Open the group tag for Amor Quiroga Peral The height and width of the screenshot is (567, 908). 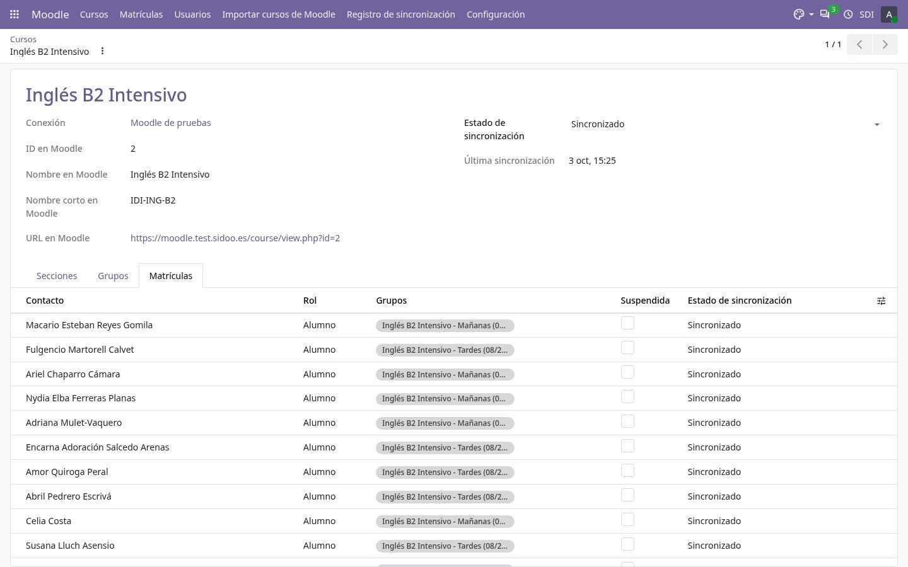coord(445,472)
